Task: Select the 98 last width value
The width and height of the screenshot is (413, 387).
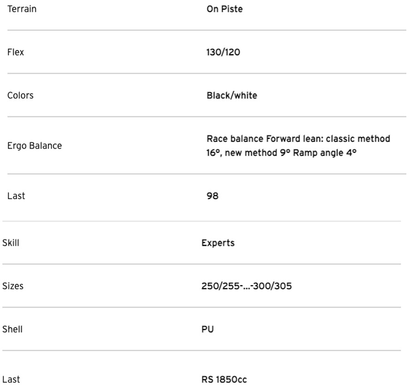Action: point(212,196)
